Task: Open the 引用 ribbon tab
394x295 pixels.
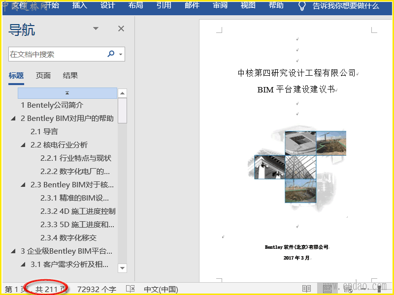Action: tap(164, 5)
